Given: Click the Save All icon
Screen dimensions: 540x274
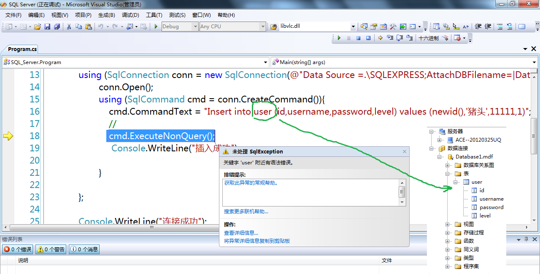Looking at the screenshot, I should tap(57, 27).
